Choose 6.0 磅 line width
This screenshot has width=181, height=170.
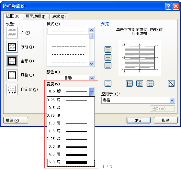[71, 162]
